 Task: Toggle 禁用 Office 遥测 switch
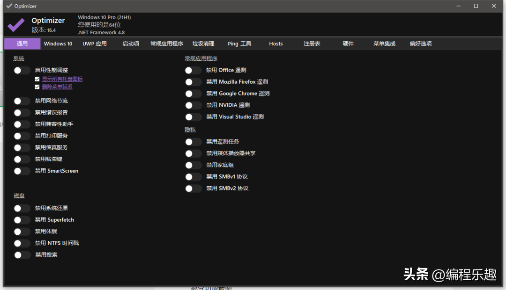193,70
